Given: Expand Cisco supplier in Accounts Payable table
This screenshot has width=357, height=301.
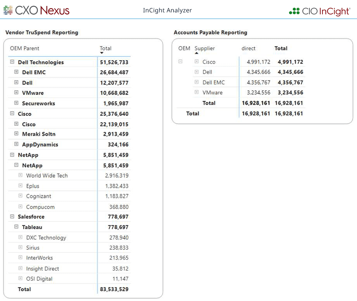Looking at the screenshot, I should [x=197, y=62].
